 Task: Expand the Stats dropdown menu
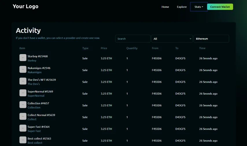(199, 7)
